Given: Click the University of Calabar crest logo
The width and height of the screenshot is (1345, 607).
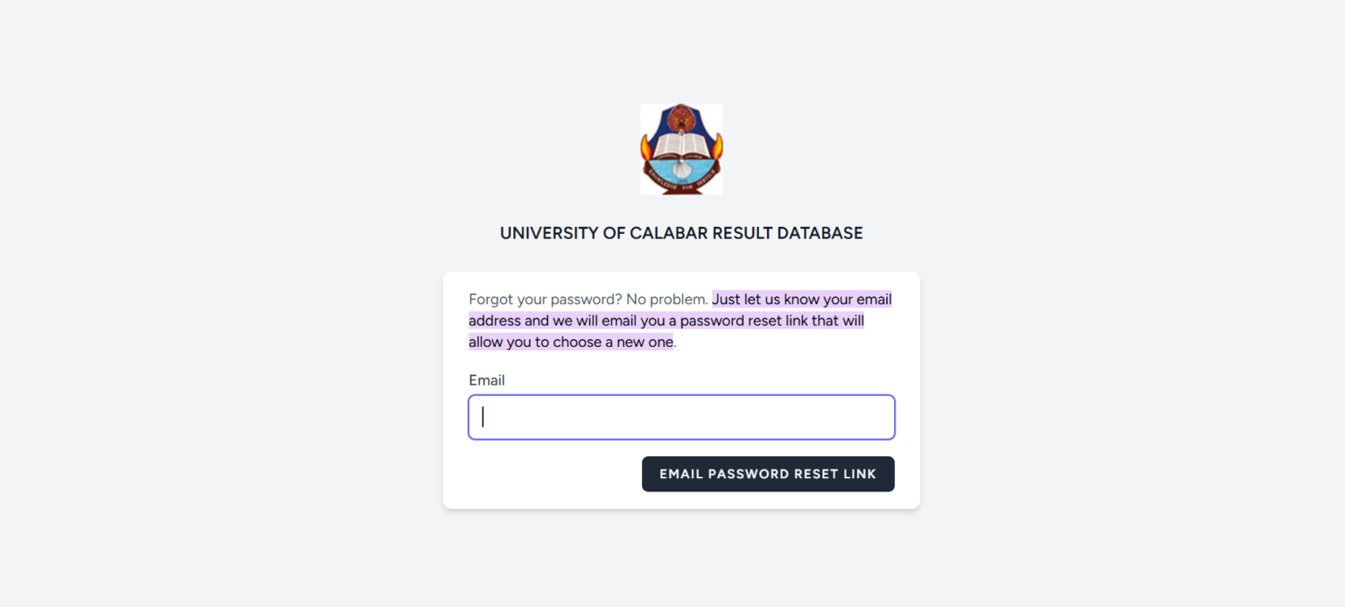Looking at the screenshot, I should coord(681,149).
